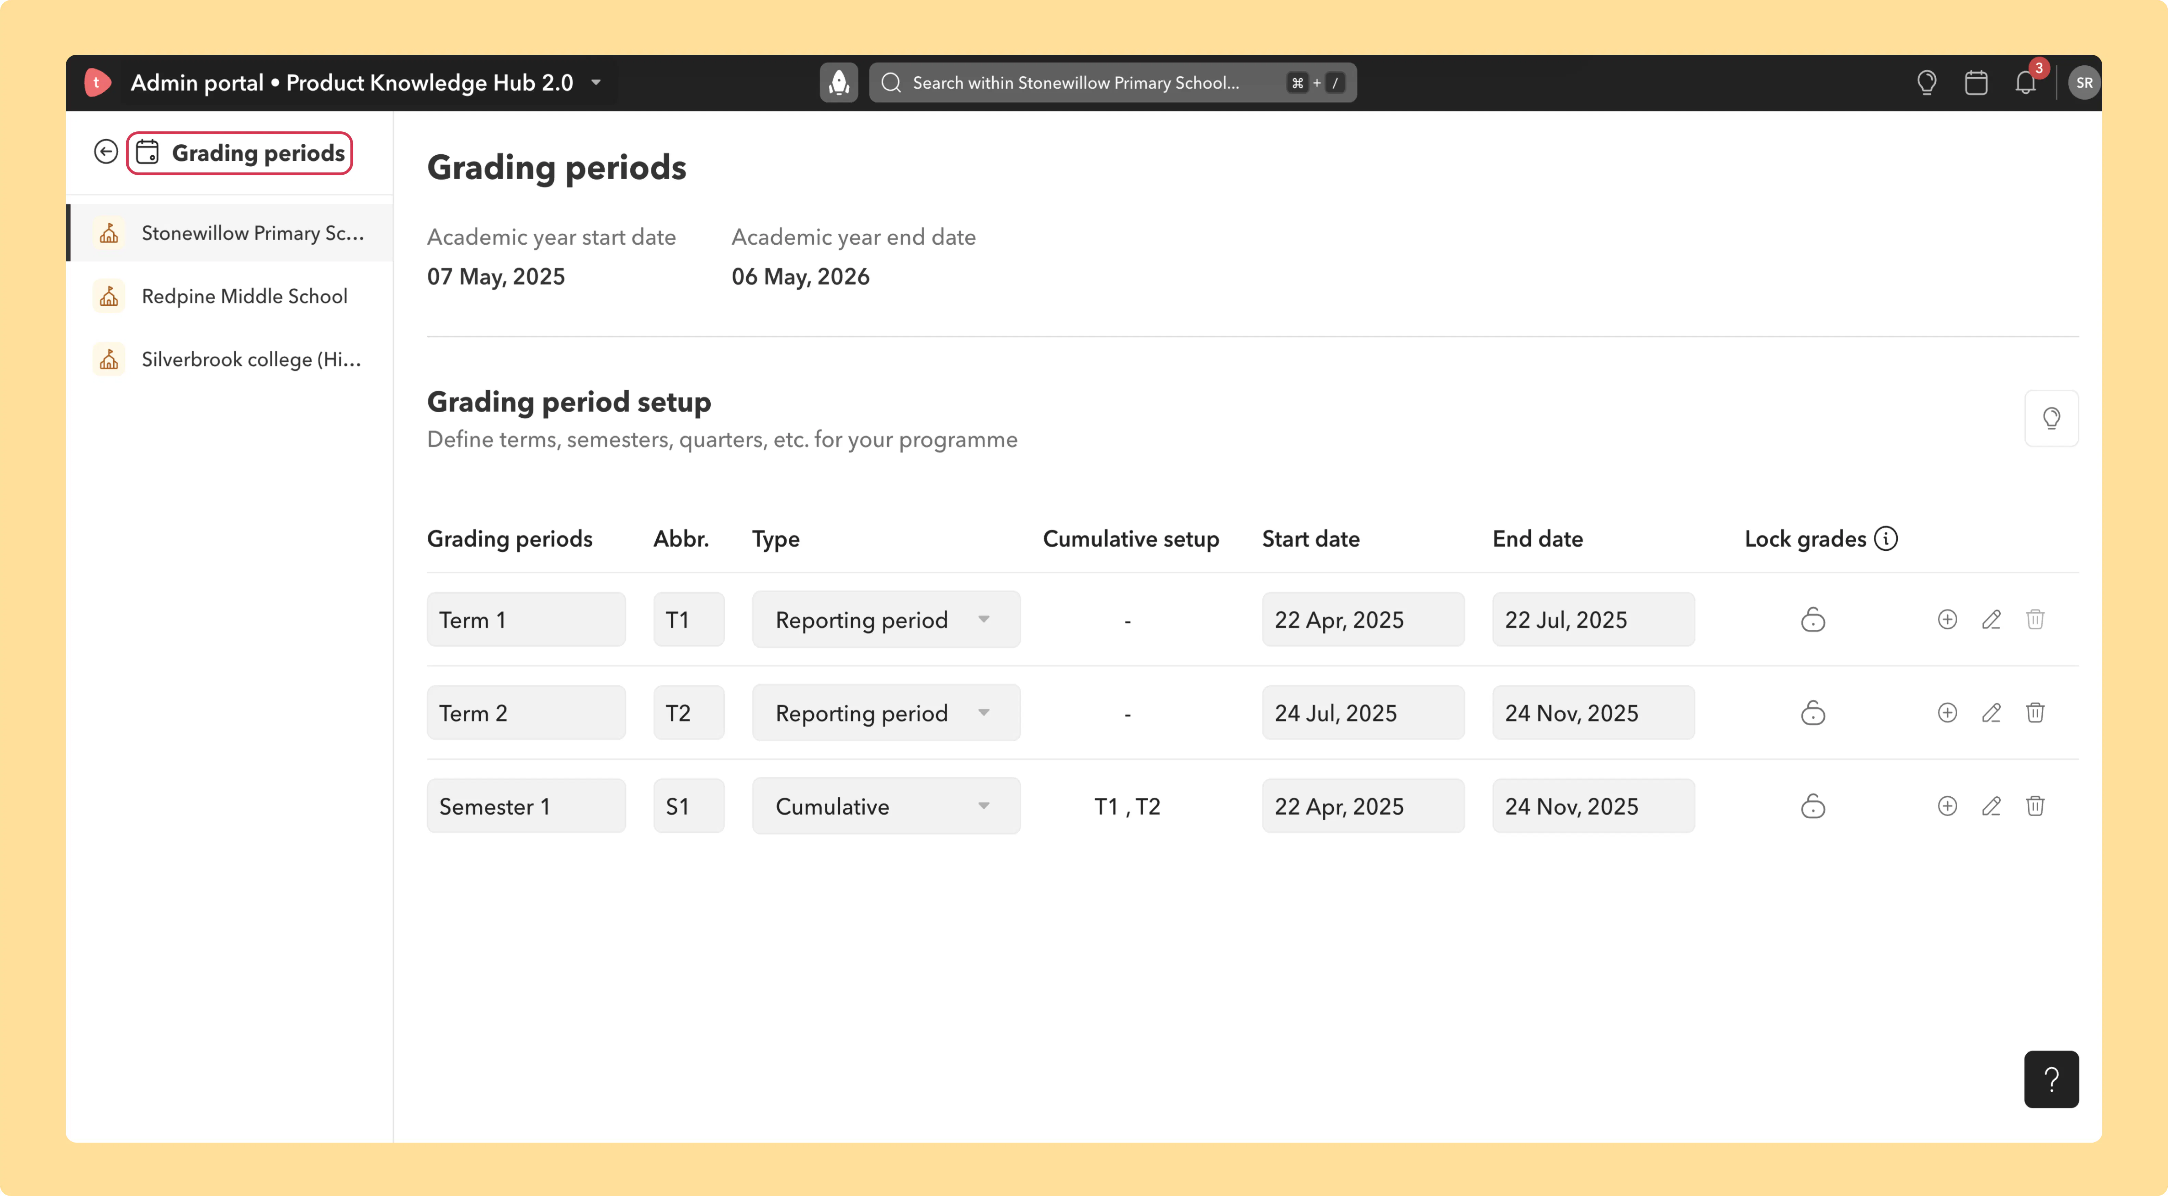Click the S1 abbreviation field
This screenshot has height=1196, width=2168.
(688, 806)
